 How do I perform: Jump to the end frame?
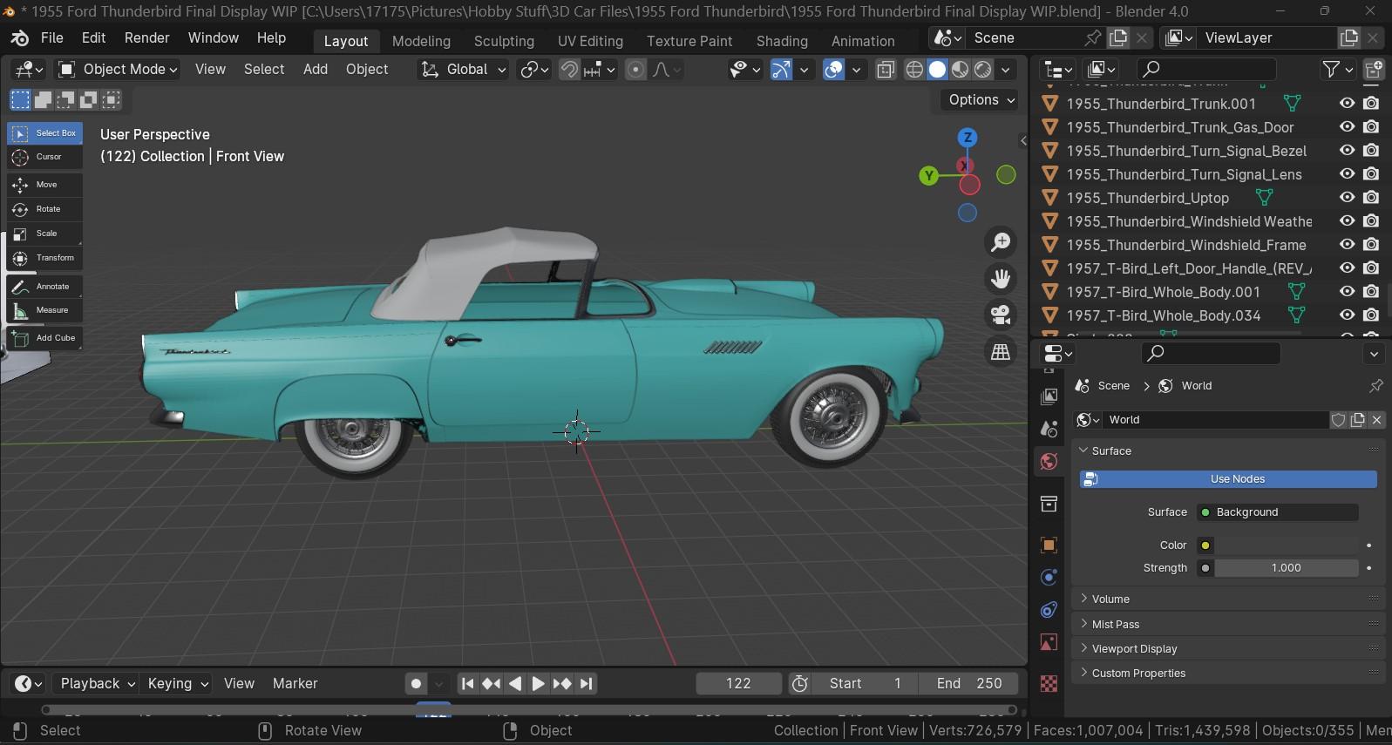pyautogui.click(x=586, y=684)
